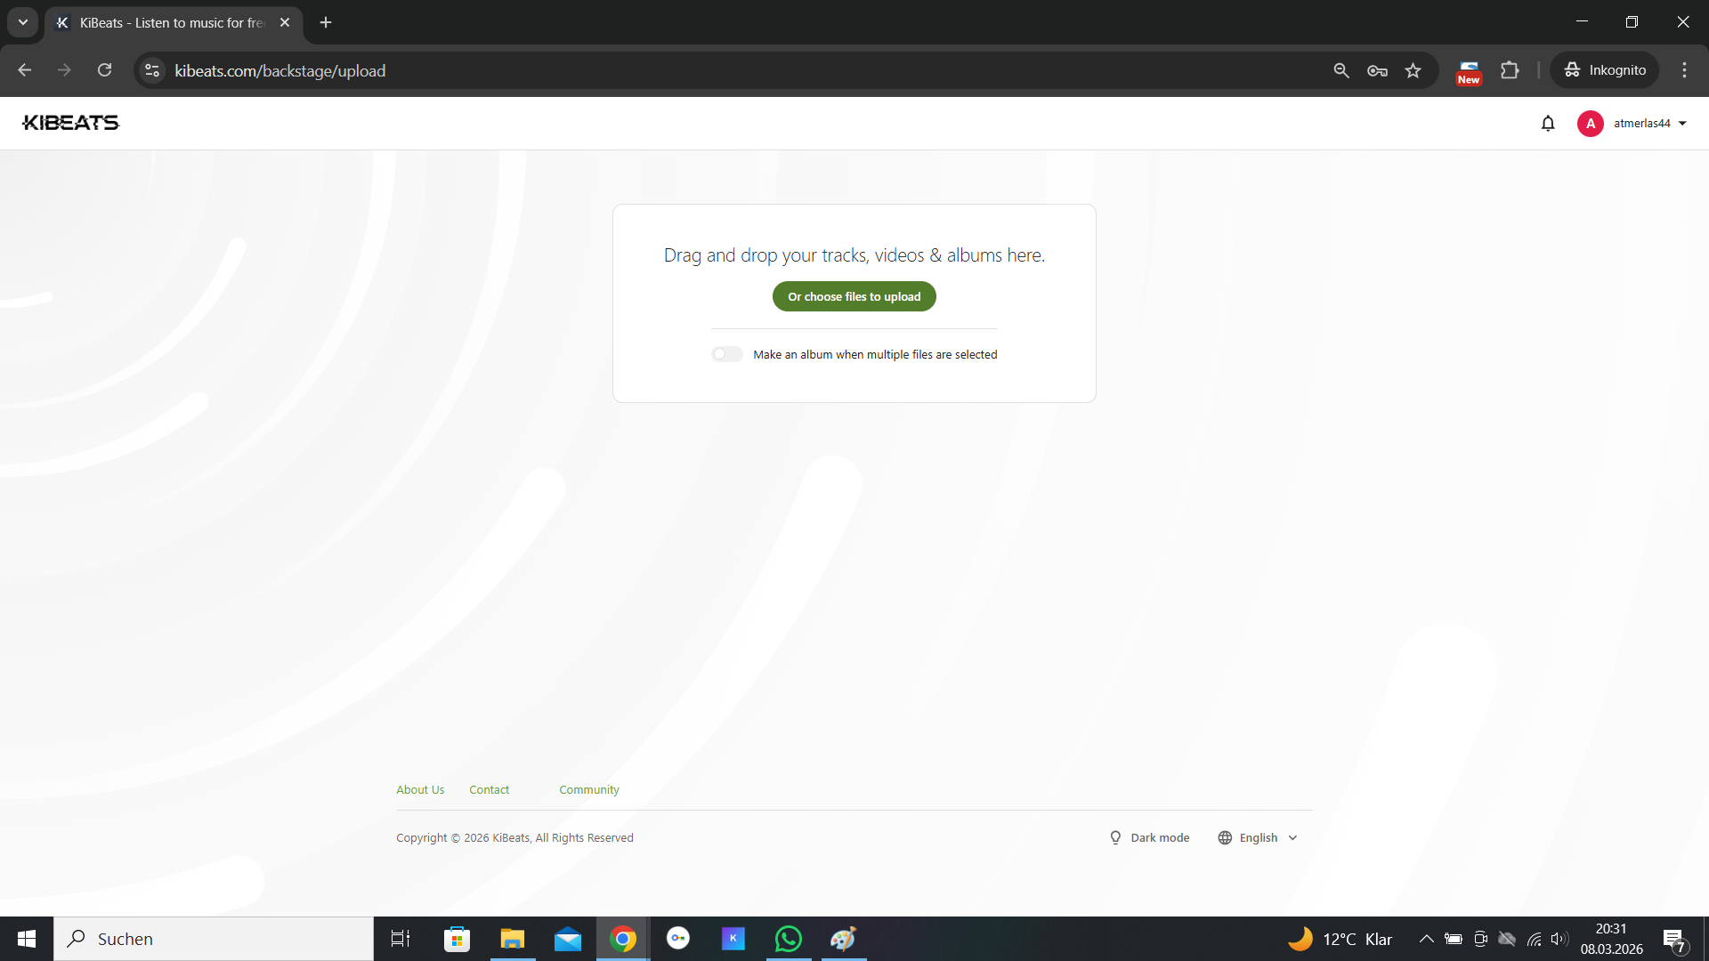Expand the atmerlas44 account dropdown
This screenshot has height=961, width=1709.
pos(1649,124)
